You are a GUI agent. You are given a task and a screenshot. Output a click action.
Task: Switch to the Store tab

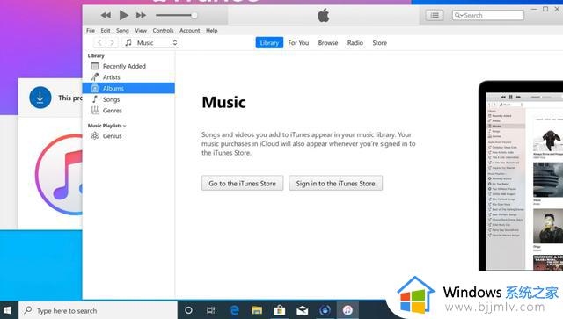[379, 43]
